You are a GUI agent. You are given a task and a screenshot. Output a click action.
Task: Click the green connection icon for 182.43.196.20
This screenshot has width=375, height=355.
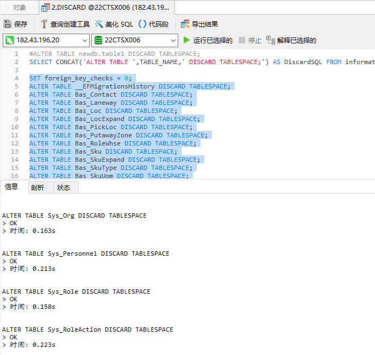click(x=10, y=40)
